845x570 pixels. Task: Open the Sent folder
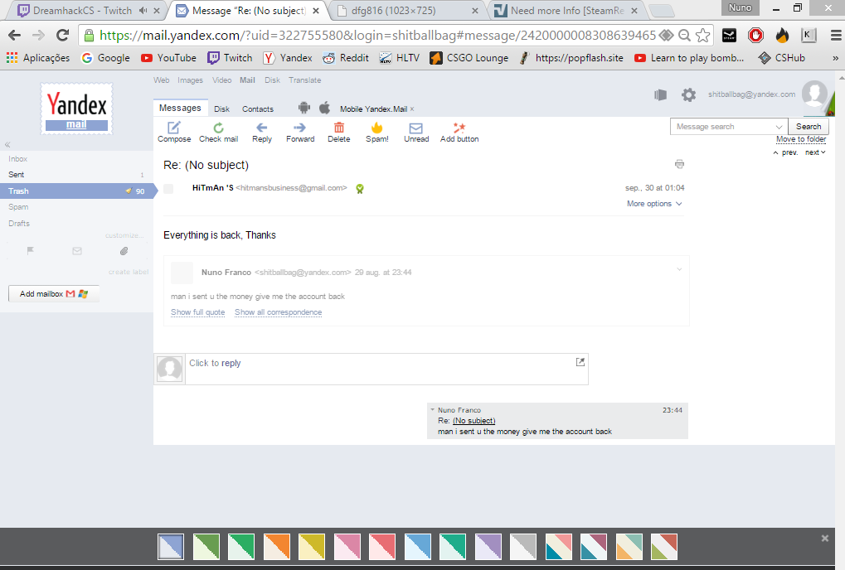(17, 175)
